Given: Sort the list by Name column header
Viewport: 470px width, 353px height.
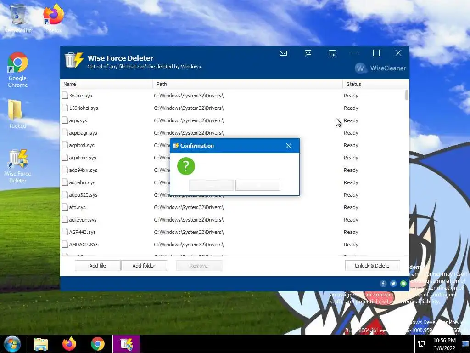Looking at the screenshot, I should 106,85.
